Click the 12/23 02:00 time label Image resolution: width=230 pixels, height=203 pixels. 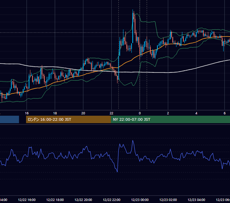(168, 200)
